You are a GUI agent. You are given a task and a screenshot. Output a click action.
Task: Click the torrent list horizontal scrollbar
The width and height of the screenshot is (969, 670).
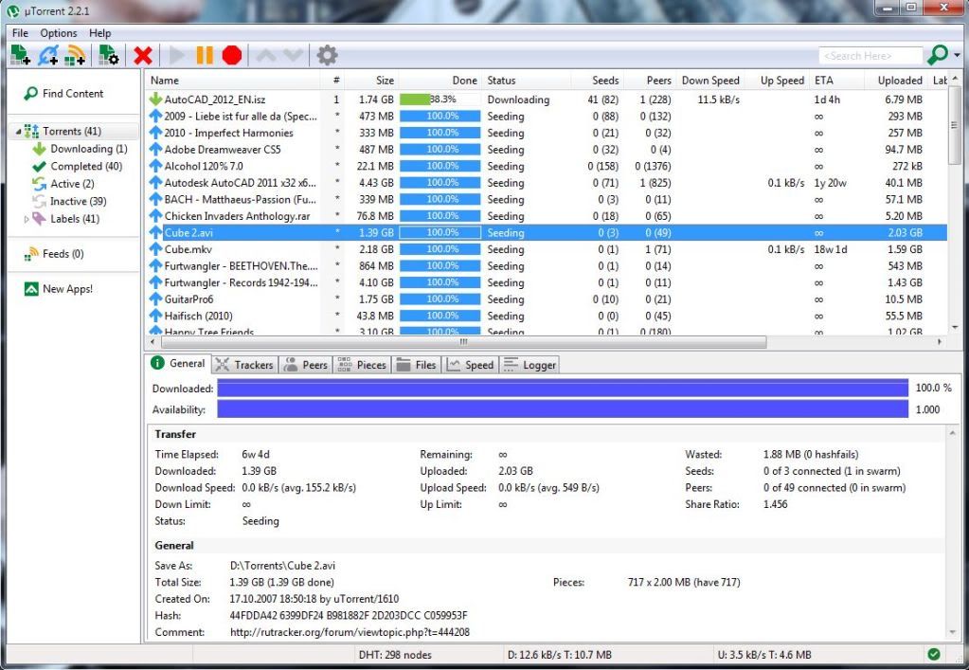[463, 342]
